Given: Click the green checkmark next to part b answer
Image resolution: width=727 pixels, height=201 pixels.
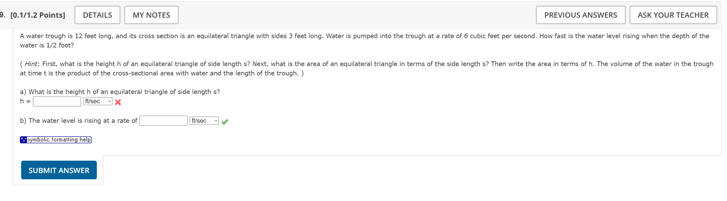Looking at the screenshot, I should [225, 122].
